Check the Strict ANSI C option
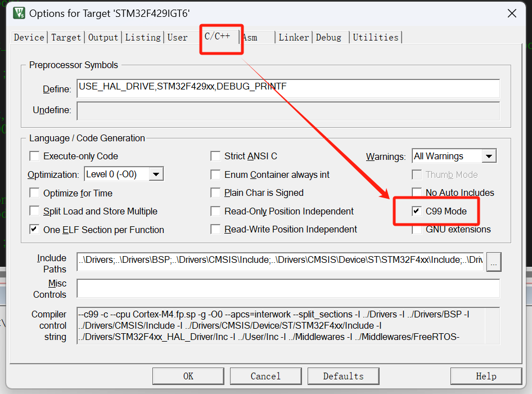Viewport: 532px width, 394px height. pyautogui.click(x=215, y=156)
